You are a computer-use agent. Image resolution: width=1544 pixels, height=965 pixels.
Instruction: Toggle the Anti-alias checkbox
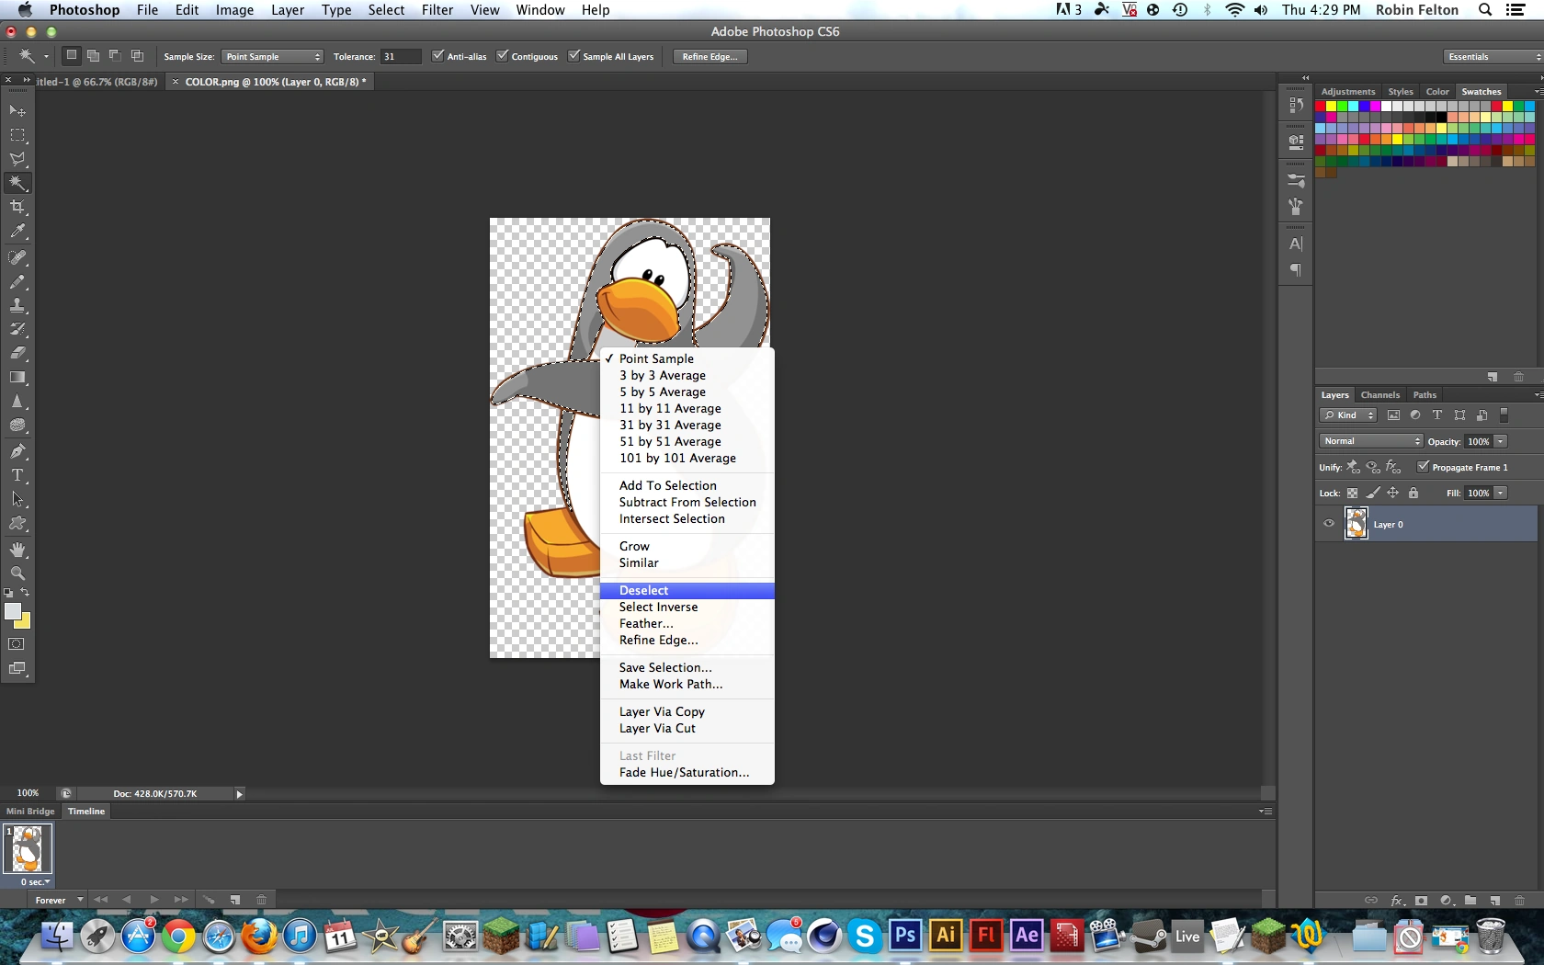point(437,56)
